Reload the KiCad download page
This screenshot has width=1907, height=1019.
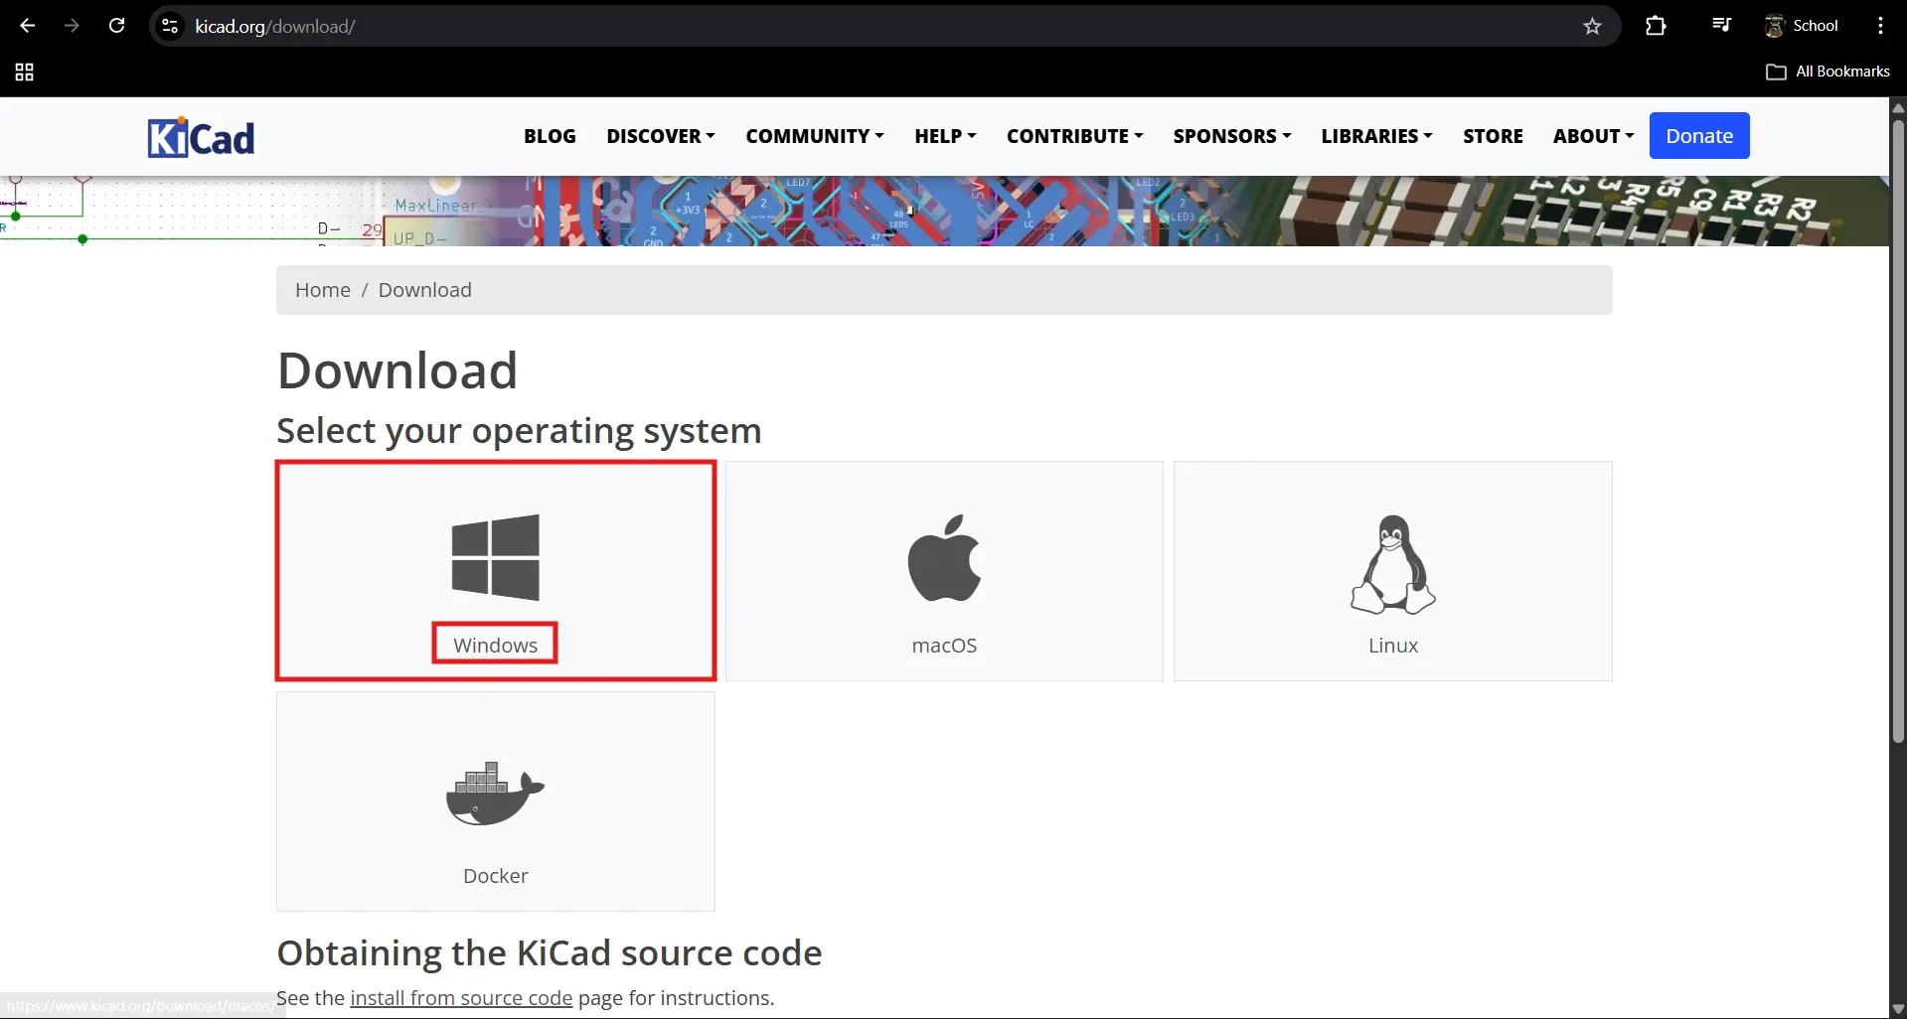(116, 26)
